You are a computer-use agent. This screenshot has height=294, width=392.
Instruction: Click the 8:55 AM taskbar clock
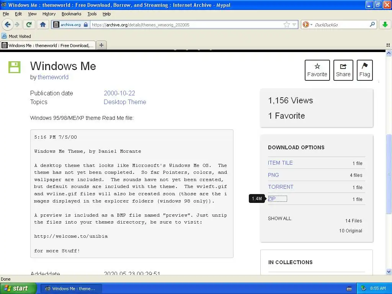(x=378, y=288)
